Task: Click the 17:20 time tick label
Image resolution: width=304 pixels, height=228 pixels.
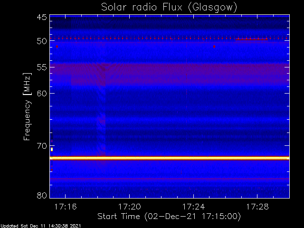Action: (x=130, y=207)
